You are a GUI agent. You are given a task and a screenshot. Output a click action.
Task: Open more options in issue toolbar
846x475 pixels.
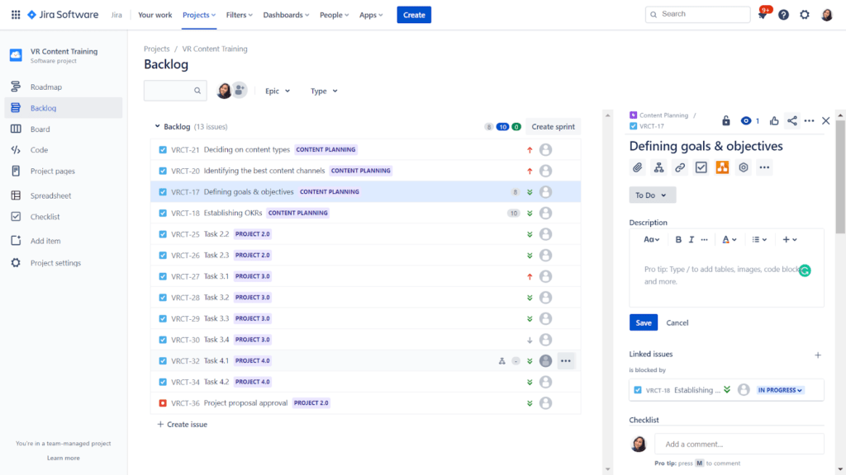(764, 167)
